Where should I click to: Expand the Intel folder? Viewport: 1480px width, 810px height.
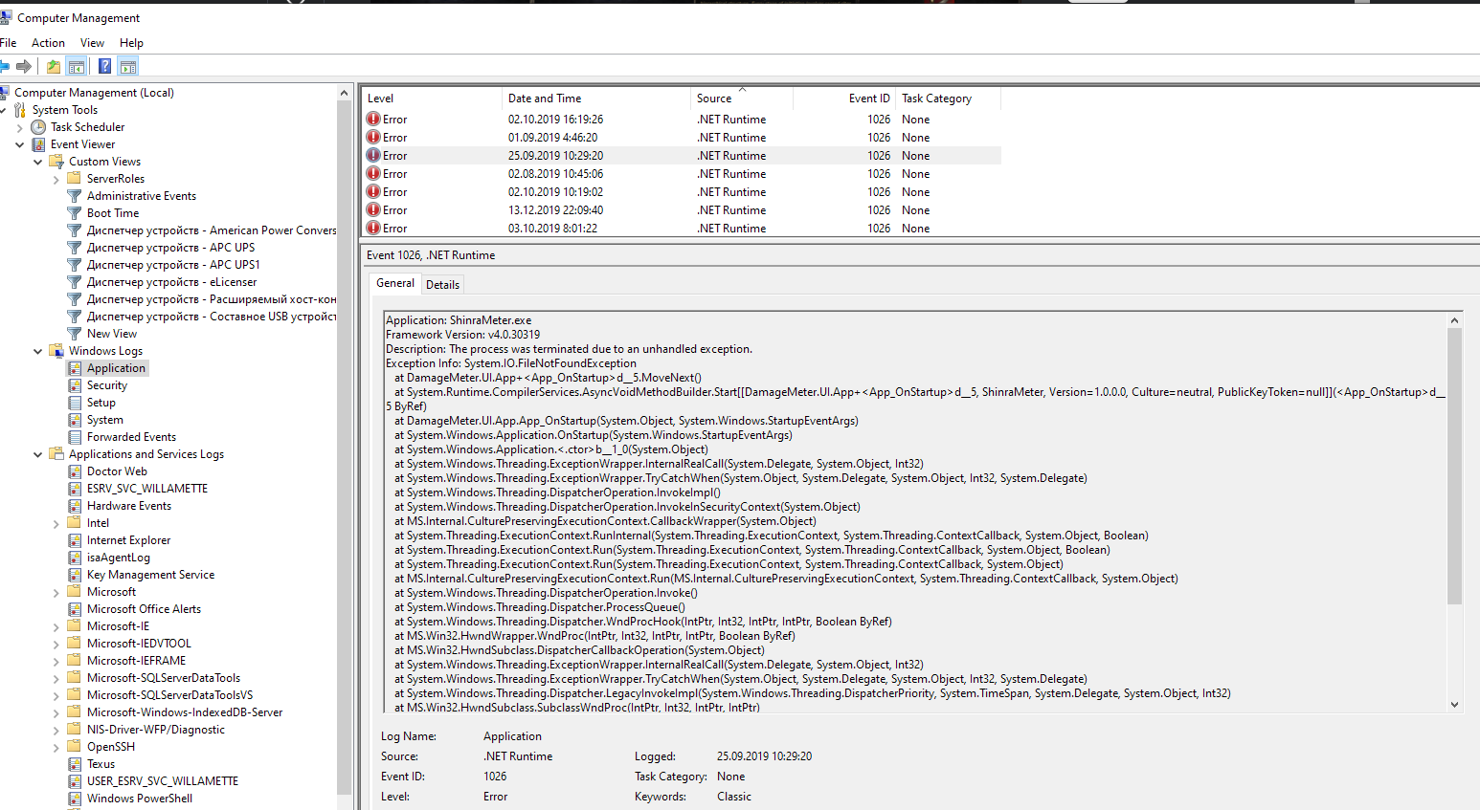coord(56,523)
